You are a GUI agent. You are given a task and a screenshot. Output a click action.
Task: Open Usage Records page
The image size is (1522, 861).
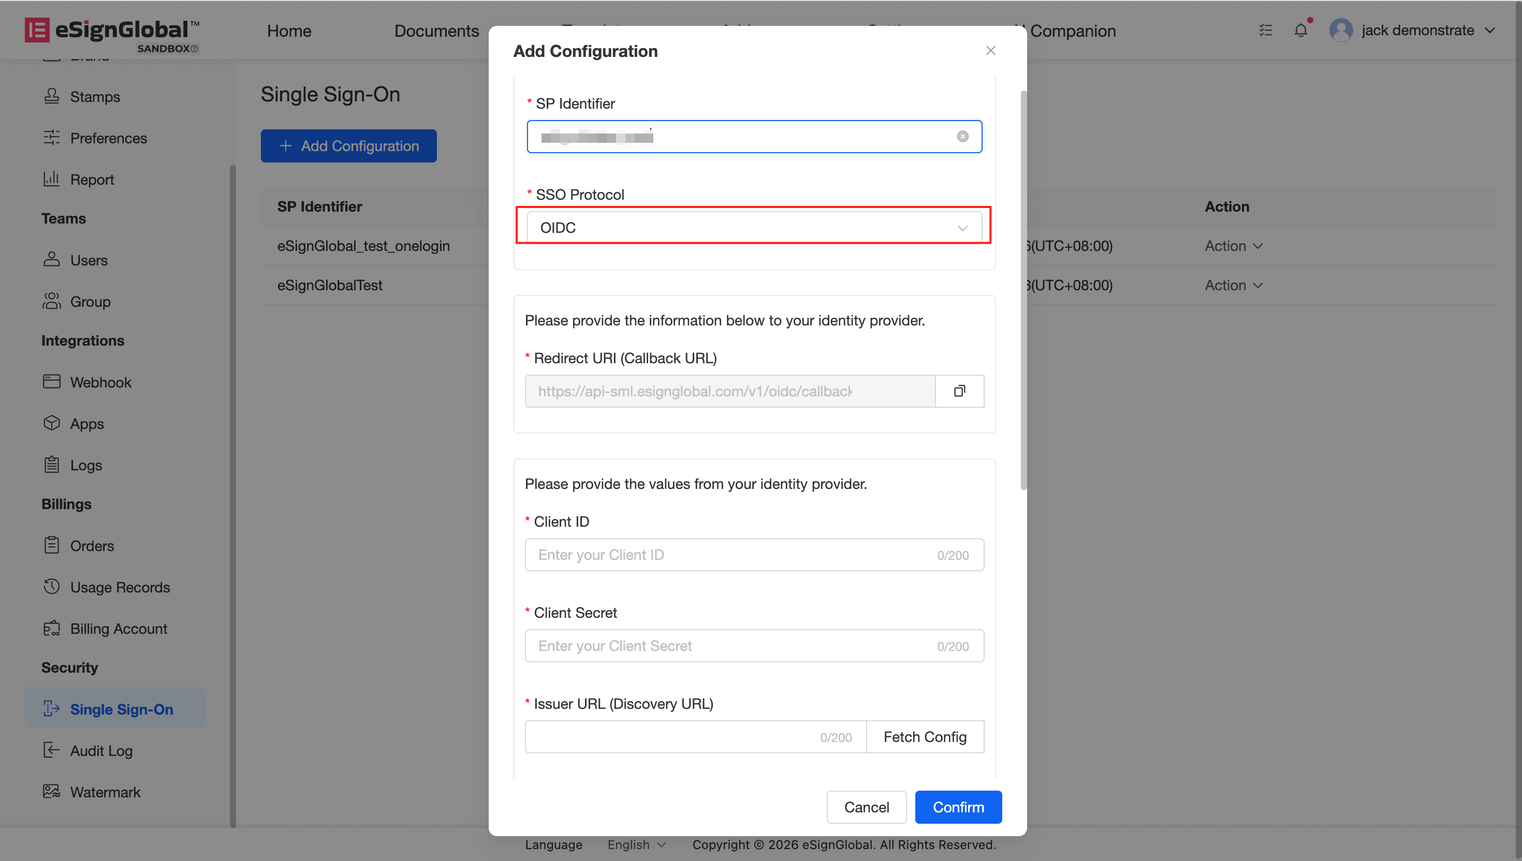[x=120, y=587]
